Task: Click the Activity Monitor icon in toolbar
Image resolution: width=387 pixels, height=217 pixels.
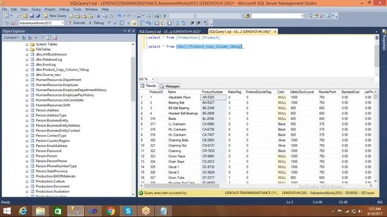Action: pyautogui.click(x=157, y=16)
